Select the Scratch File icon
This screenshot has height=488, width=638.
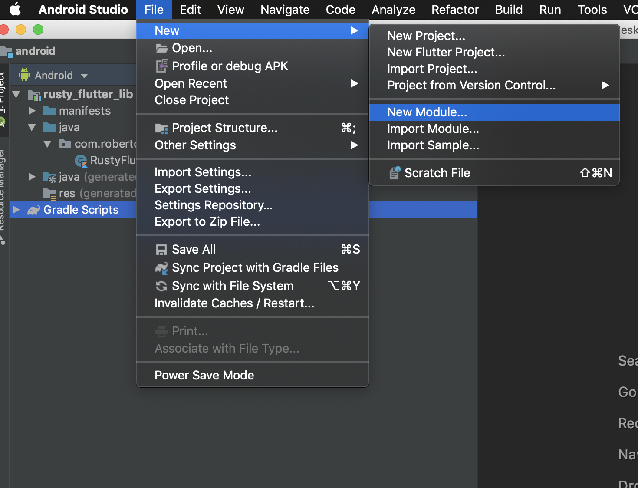[395, 172]
